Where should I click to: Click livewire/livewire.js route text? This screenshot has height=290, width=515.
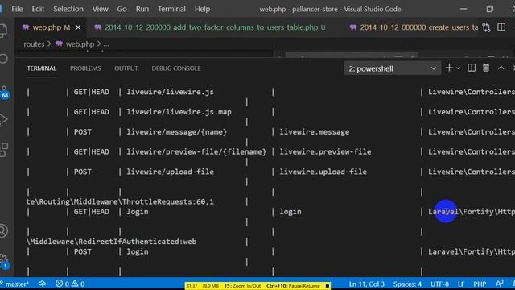point(170,92)
